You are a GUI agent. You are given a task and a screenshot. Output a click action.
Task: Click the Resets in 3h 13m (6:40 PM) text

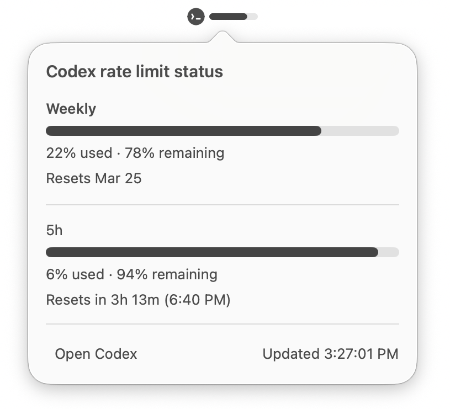coord(139,300)
